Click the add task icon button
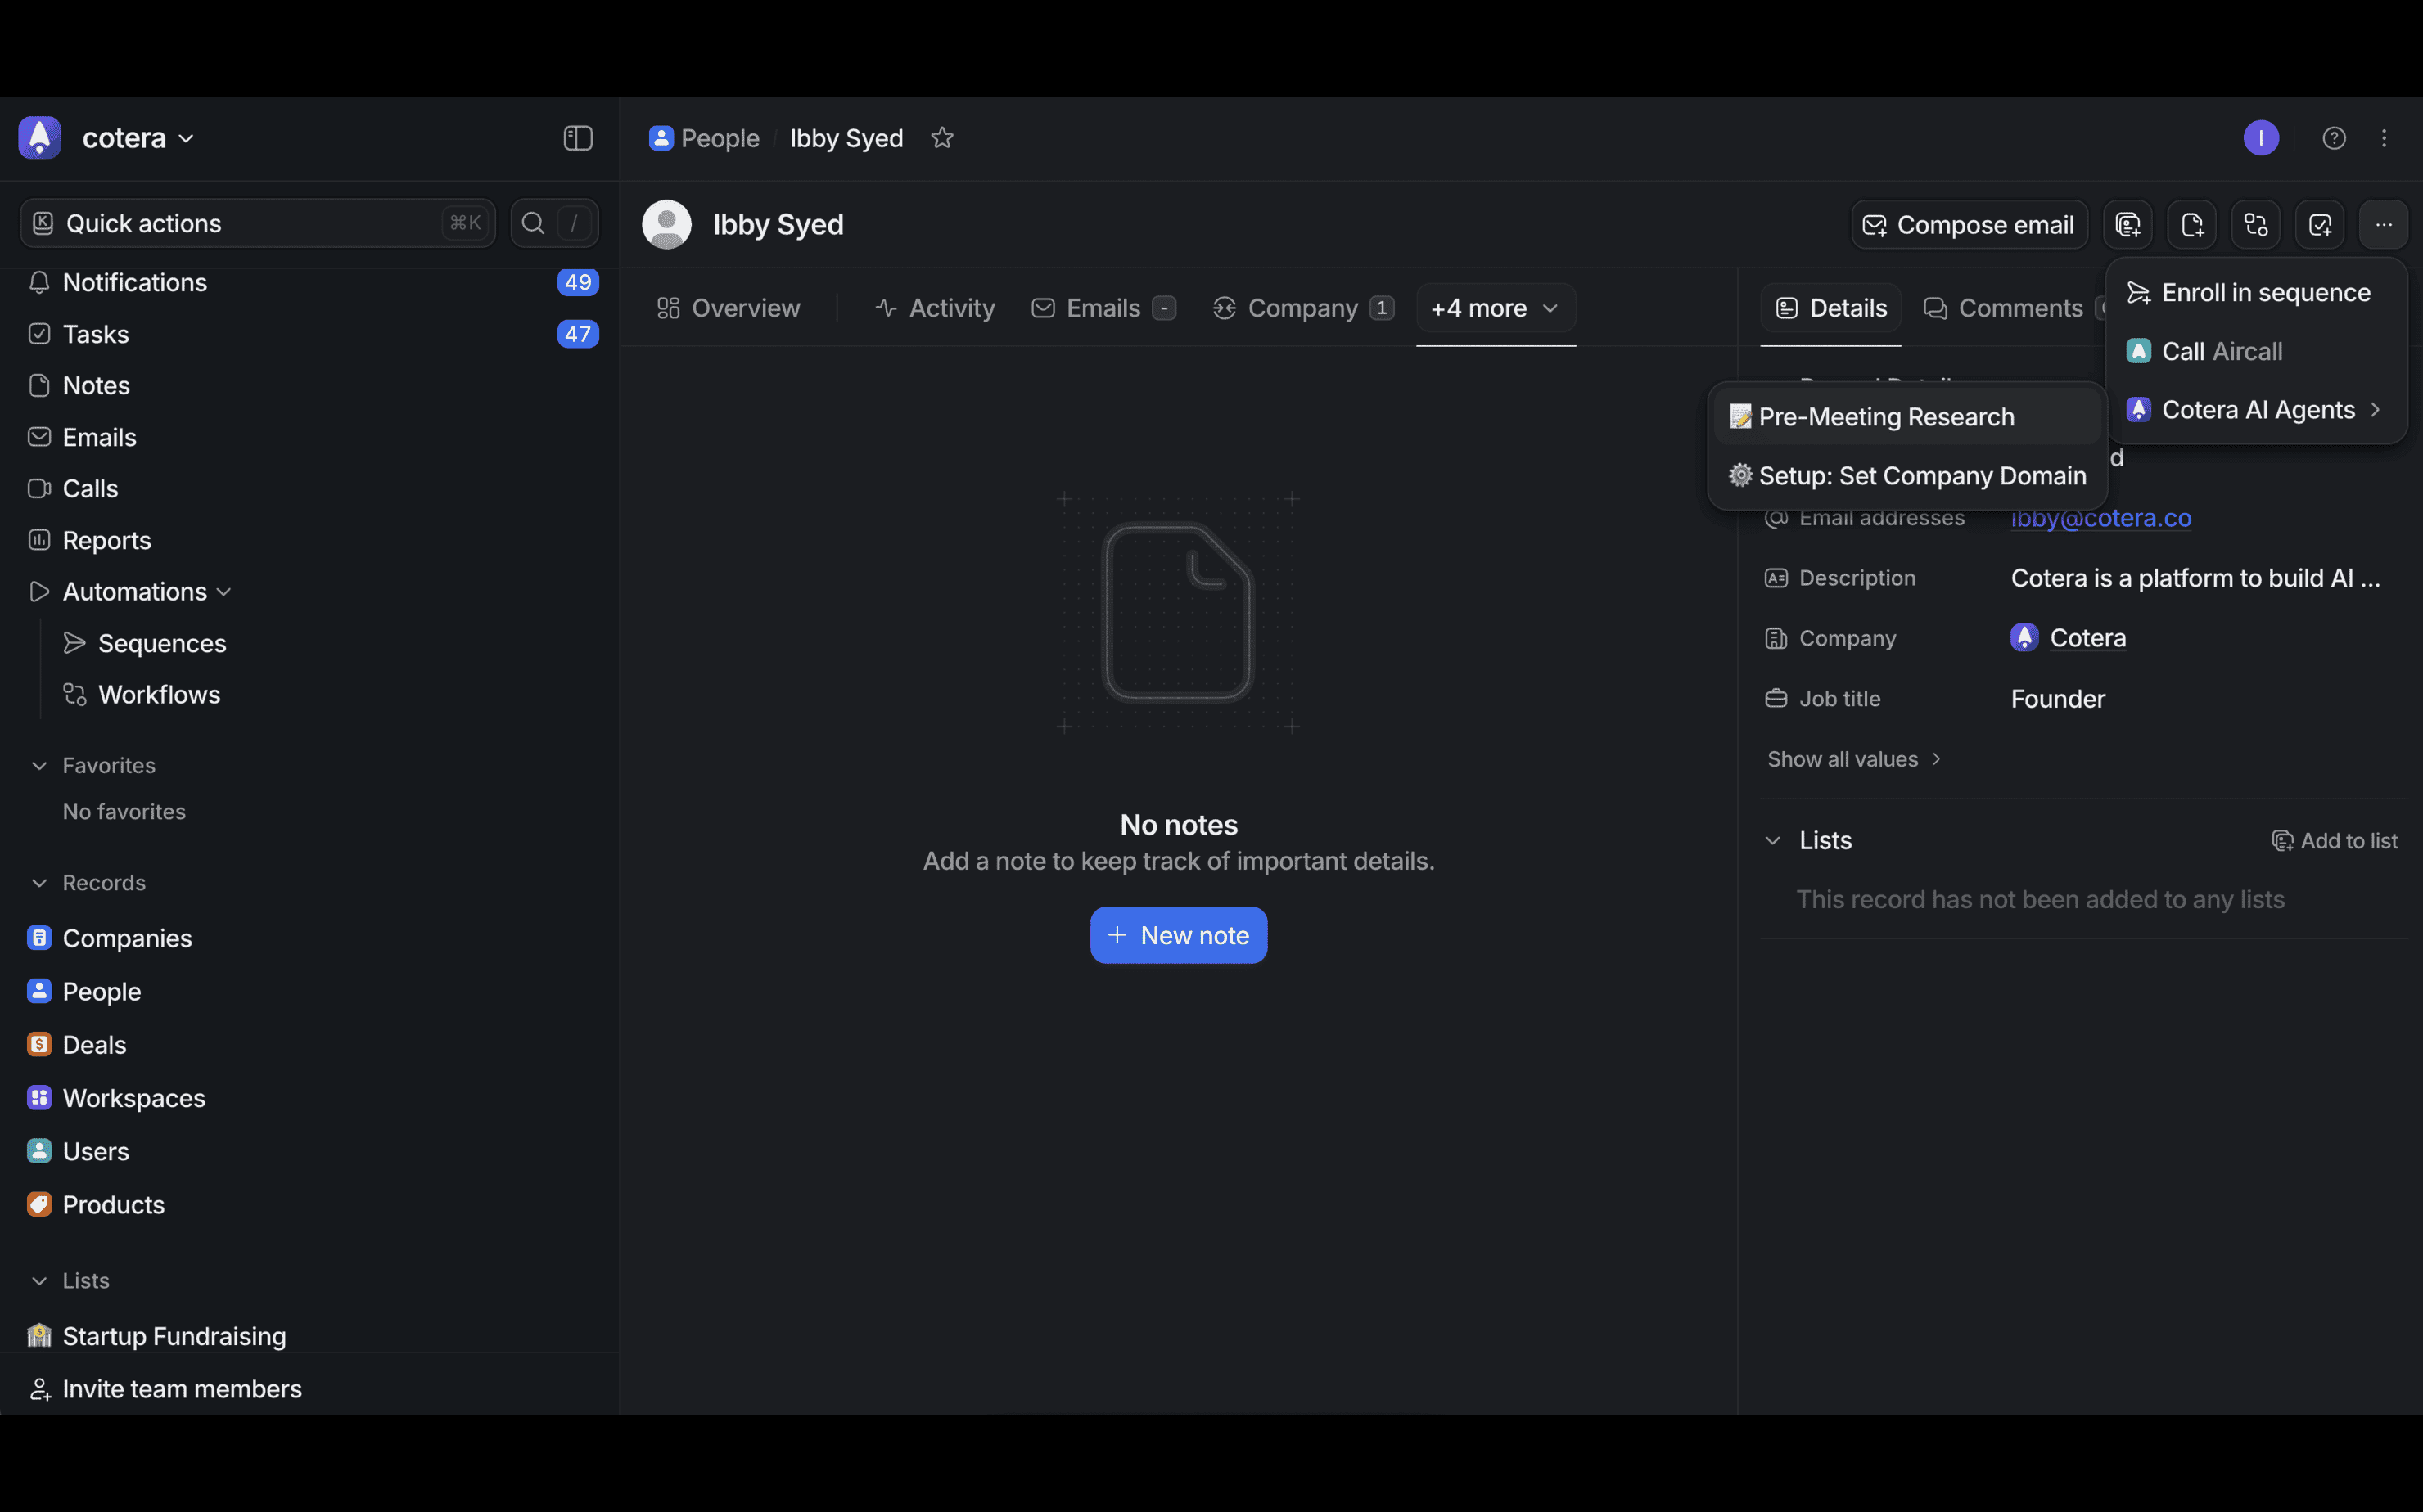The image size is (2423, 1512). (x=2319, y=225)
